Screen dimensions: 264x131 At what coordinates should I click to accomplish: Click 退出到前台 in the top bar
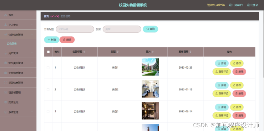click(236, 5)
